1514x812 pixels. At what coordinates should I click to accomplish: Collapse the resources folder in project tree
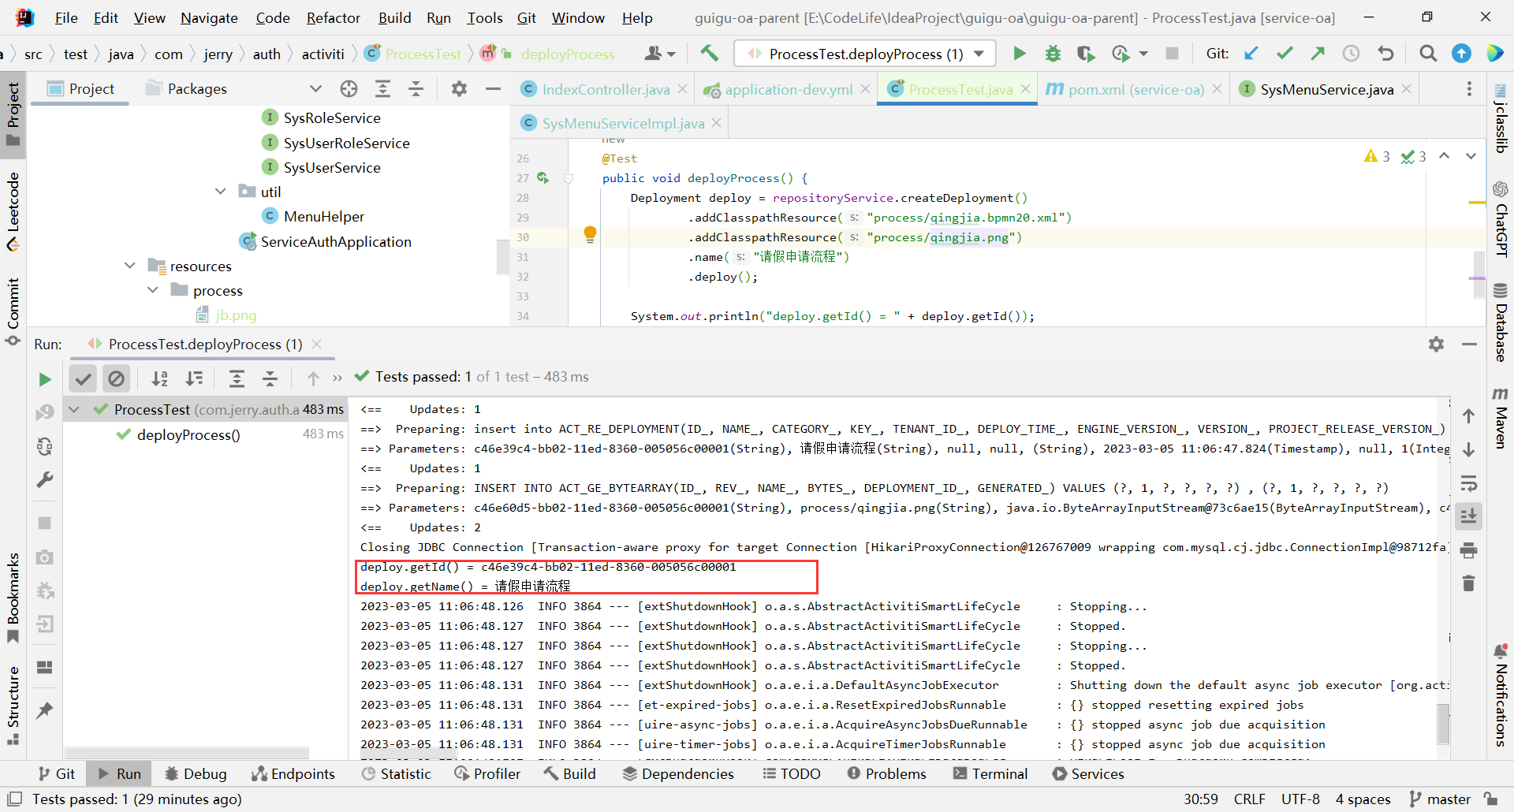point(130,266)
